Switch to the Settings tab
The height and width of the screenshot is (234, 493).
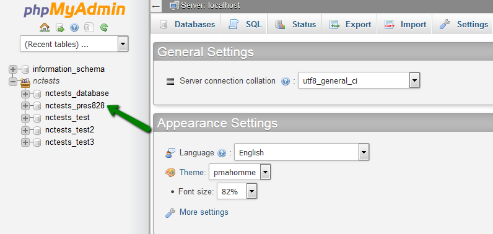[463, 25]
